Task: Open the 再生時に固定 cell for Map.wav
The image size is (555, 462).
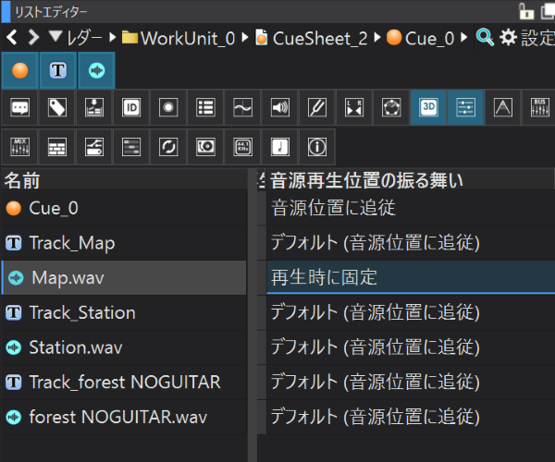Action: tap(411, 277)
